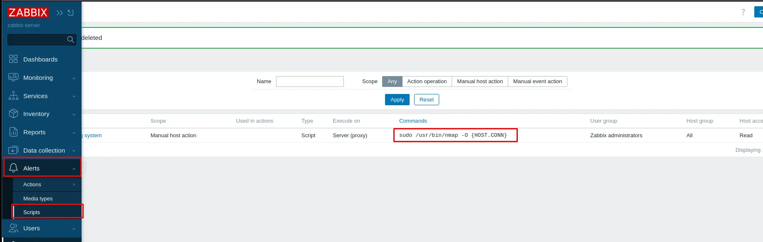
Task: Expand the Monitoring menu chevron
Action: point(74,78)
